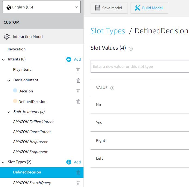189x187 pixels.
Task: Select AMAZON.HelpIntent
Action: click(x=30, y=142)
